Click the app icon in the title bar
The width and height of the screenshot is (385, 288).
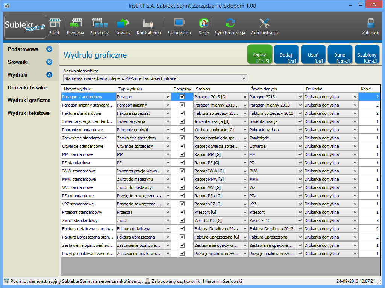coord(7,5)
